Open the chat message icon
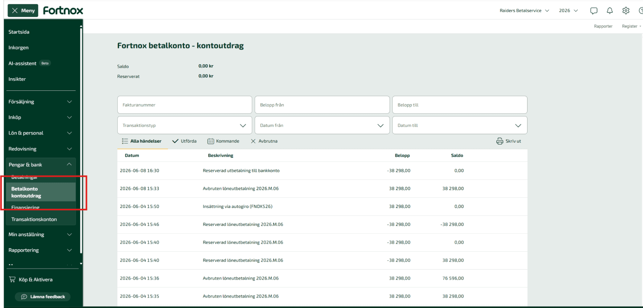The width and height of the screenshot is (643, 308). (x=594, y=11)
